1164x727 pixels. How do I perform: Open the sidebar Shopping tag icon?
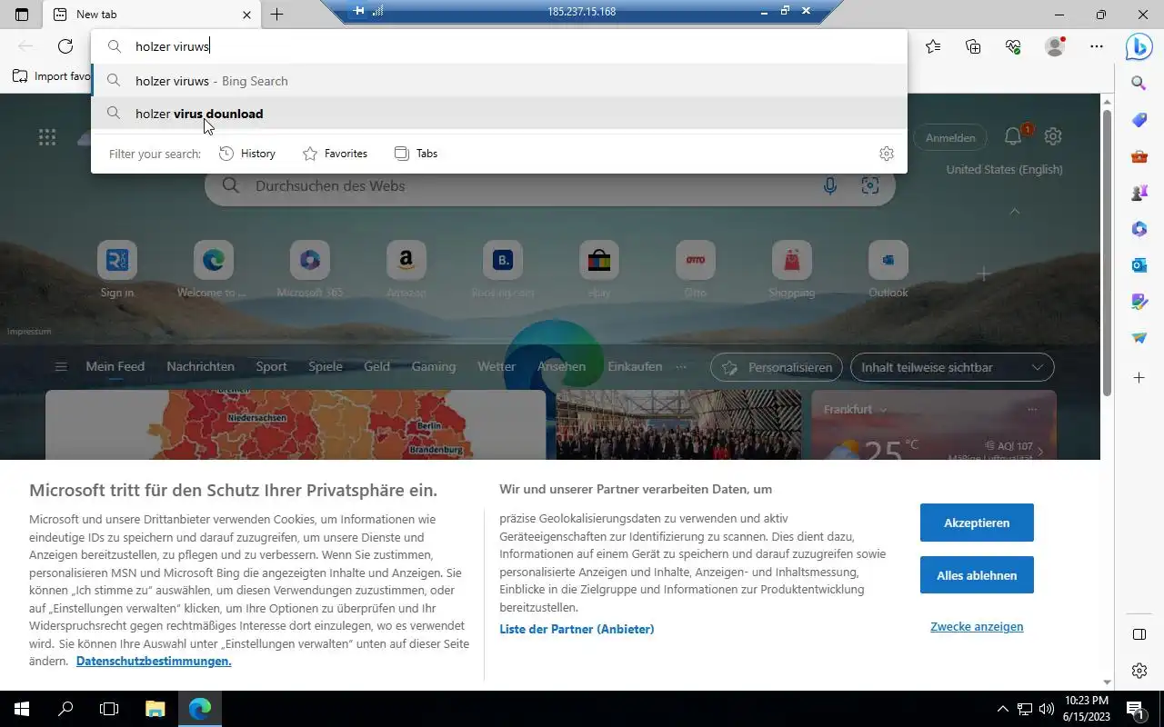point(1139,120)
